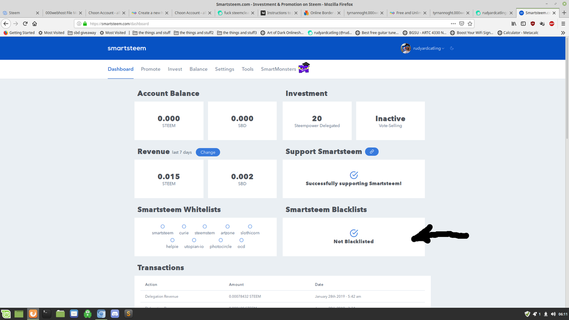Image resolution: width=569 pixels, height=320 pixels.
Task: Click the Change revenue period button
Action: point(208,152)
